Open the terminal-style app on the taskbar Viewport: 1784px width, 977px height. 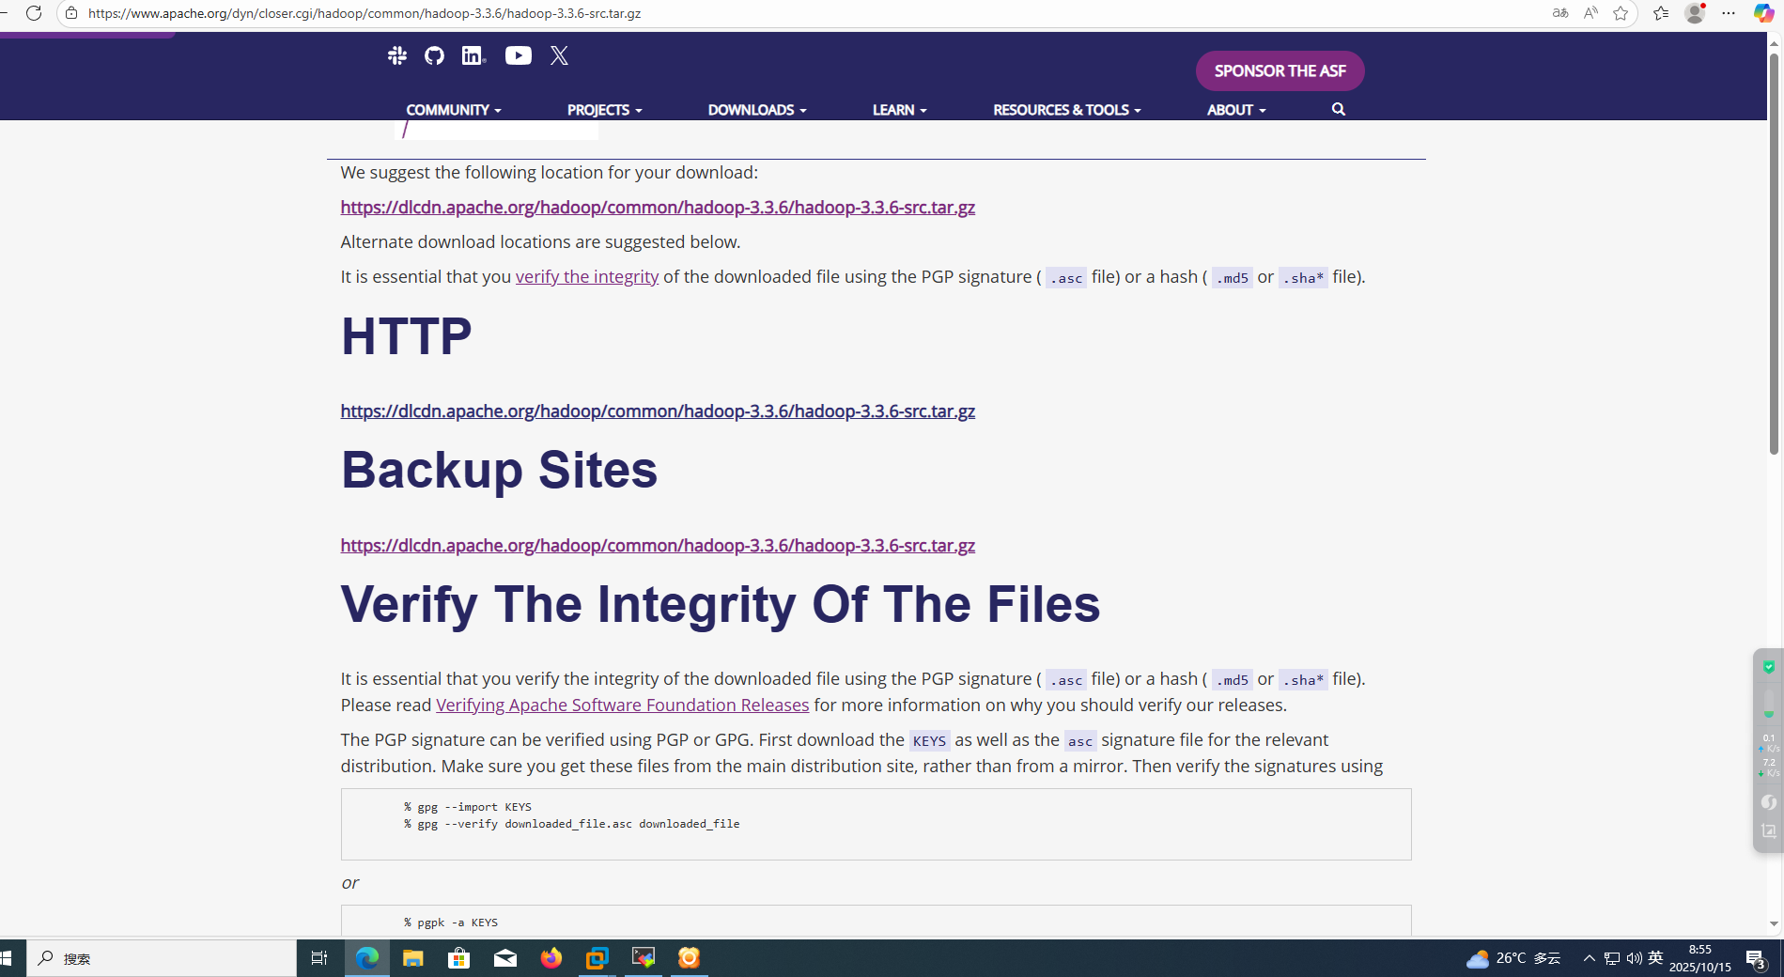(644, 958)
